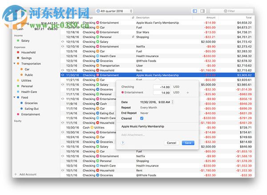267x195 pixels.
Task: Click the repeat icon on 12/10/16 Entertainment row
Action: 63,46
